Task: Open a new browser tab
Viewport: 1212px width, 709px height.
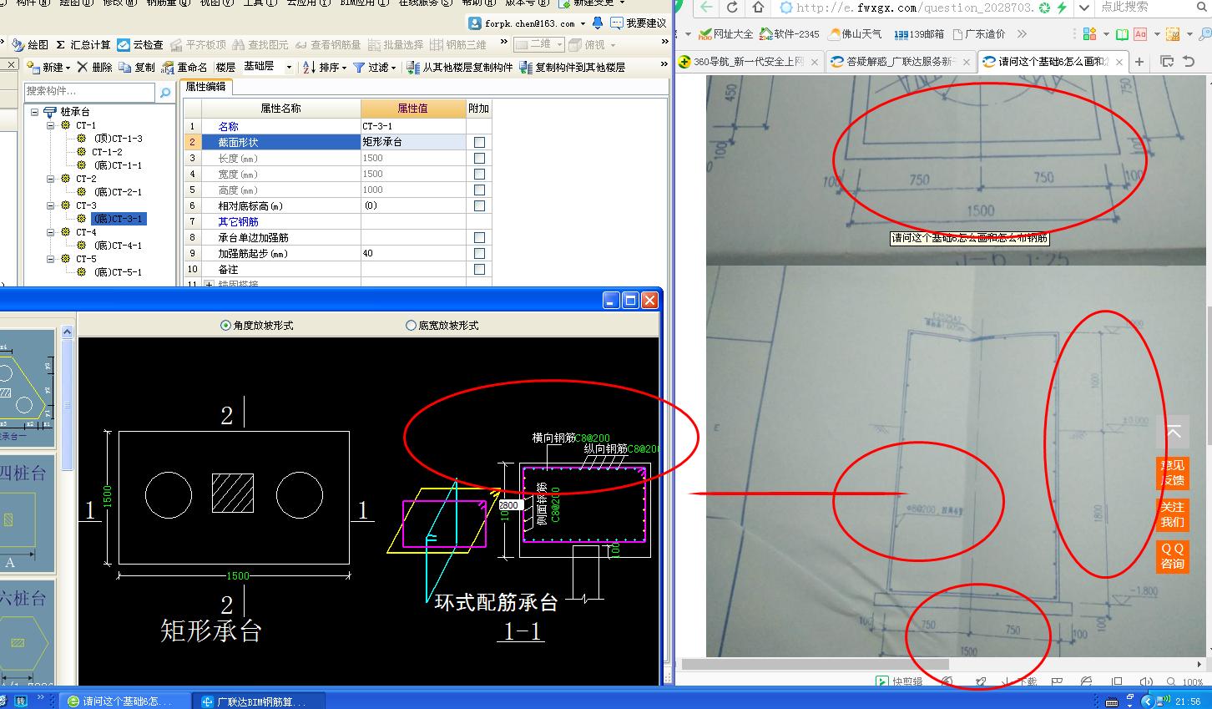Action: (x=1139, y=62)
